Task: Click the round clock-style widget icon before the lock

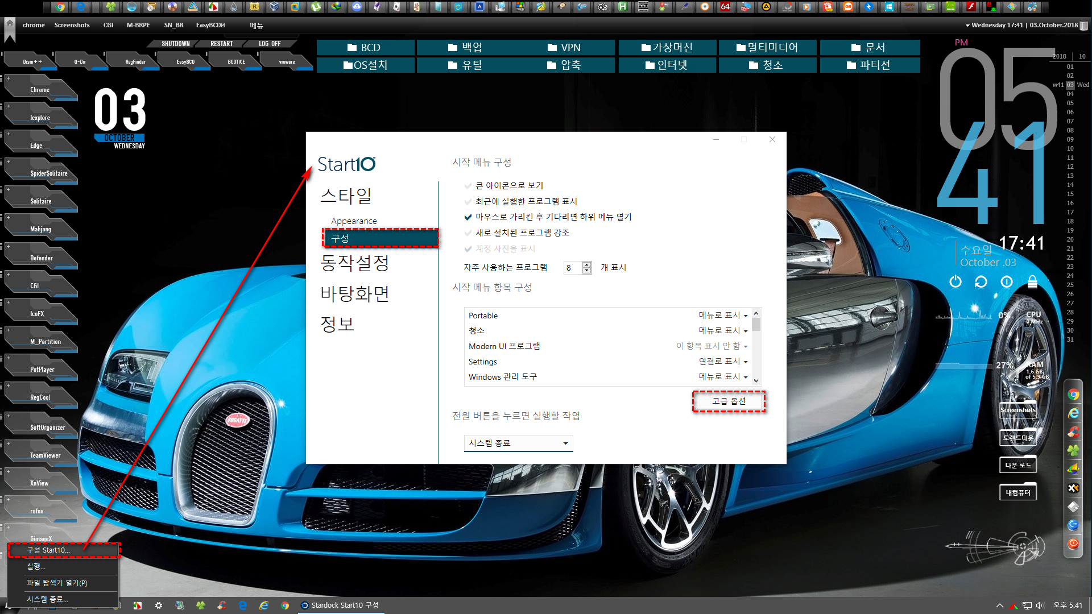Action: (x=1007, y=281)
